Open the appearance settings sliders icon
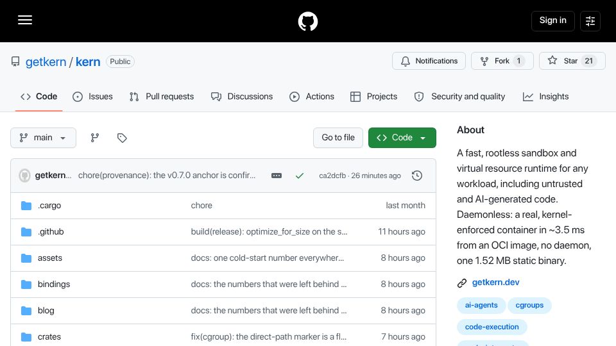616x346 pixels. pos(590,21)
